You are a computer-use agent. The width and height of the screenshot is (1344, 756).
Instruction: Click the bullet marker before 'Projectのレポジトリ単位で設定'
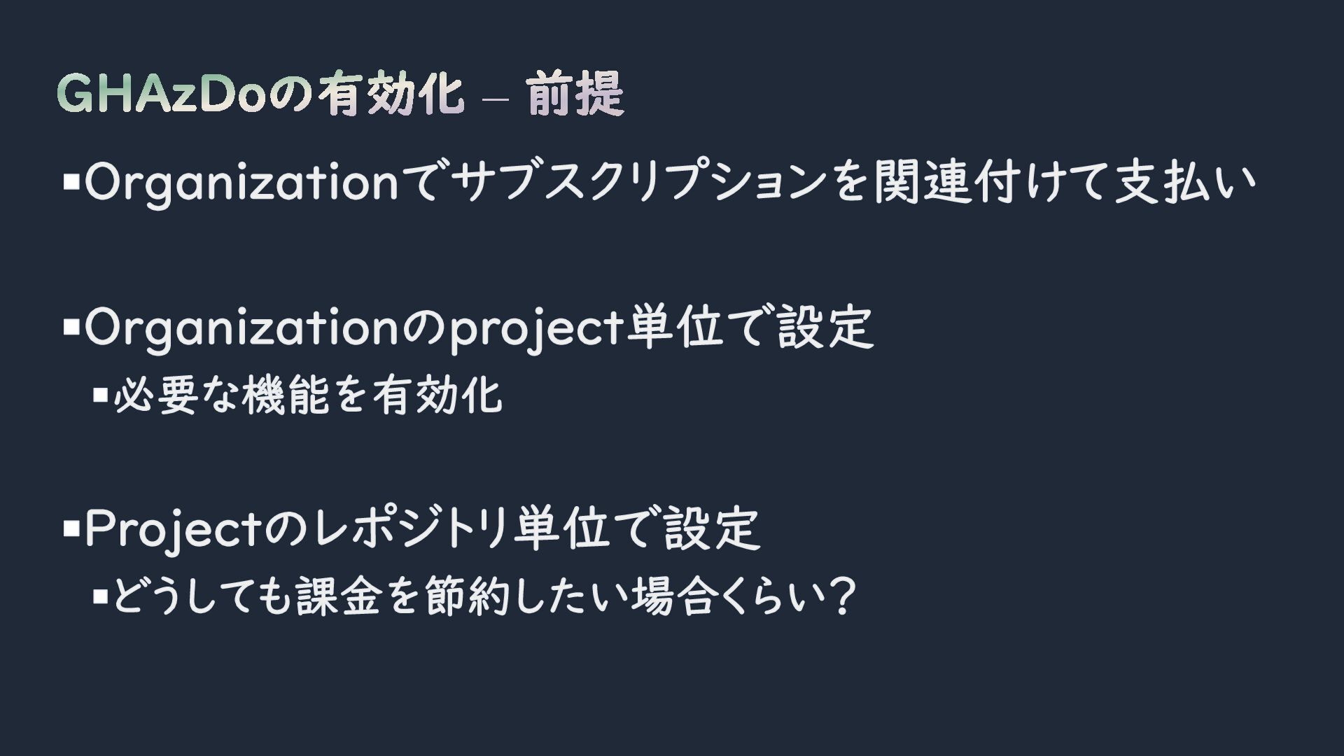point(71,528)
